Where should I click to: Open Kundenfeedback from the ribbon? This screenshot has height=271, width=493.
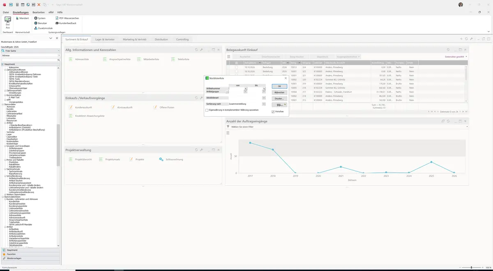click(66, 23)
